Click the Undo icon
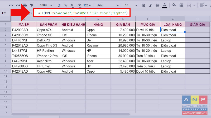The image size is (211, 118). tap(11, 5)
